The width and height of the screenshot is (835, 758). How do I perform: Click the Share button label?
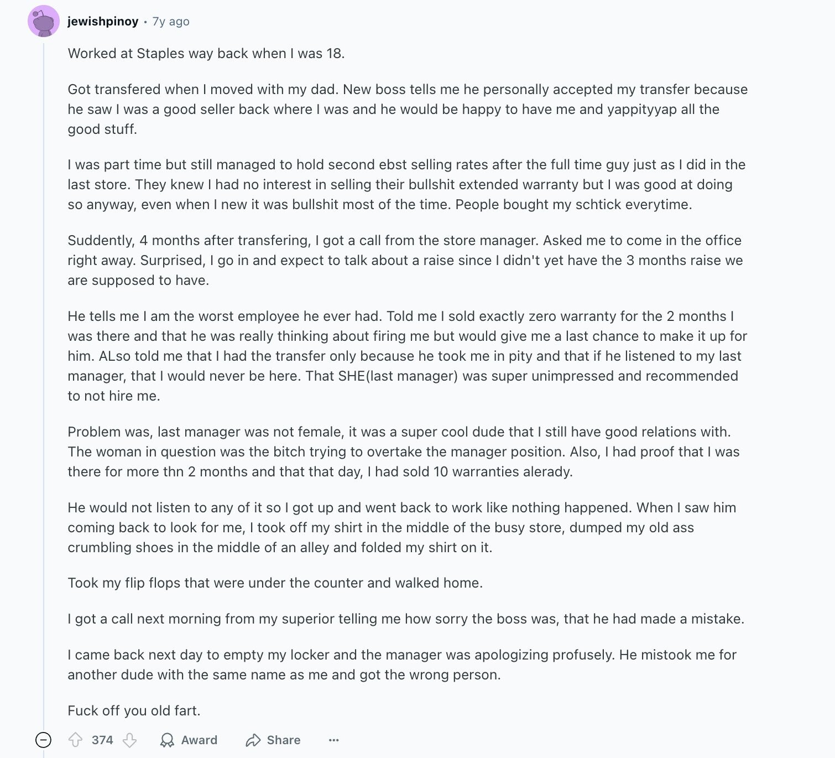284,740
